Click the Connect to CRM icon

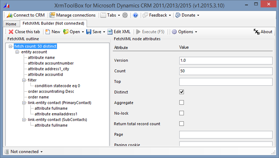(10, 15)
